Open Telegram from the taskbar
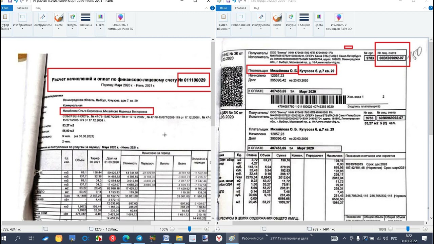 click(x=139, y=239)
